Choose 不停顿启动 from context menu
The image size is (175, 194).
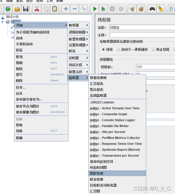pos(41,44)
